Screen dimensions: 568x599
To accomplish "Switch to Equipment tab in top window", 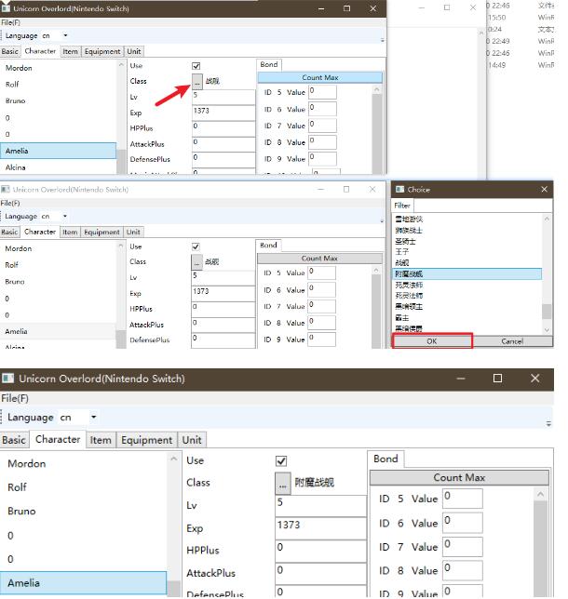I will point(102,51).
